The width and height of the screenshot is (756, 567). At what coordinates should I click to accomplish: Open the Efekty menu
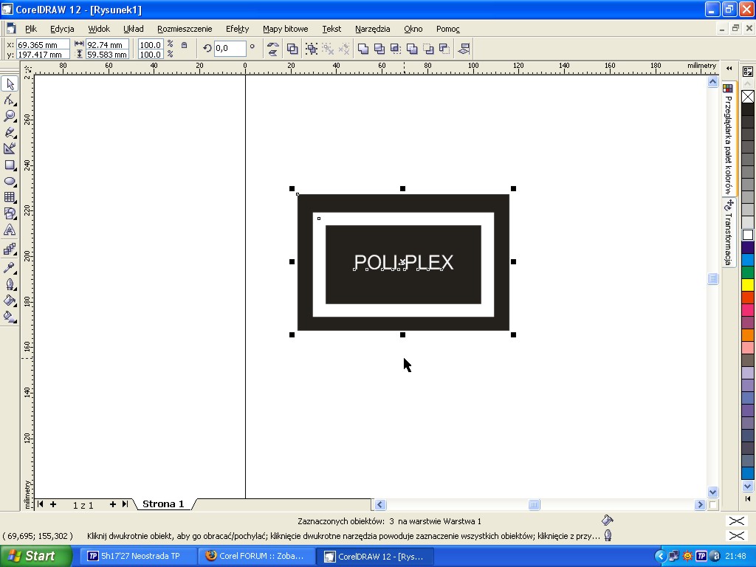point(237,29)
